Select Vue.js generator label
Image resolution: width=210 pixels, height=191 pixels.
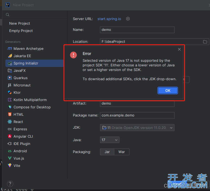[19, 158]
